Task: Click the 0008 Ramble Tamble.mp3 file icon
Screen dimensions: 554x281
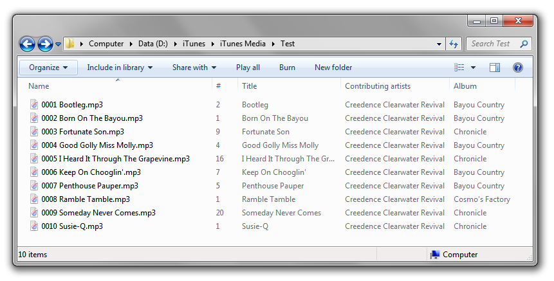Action: coord(34,199)
